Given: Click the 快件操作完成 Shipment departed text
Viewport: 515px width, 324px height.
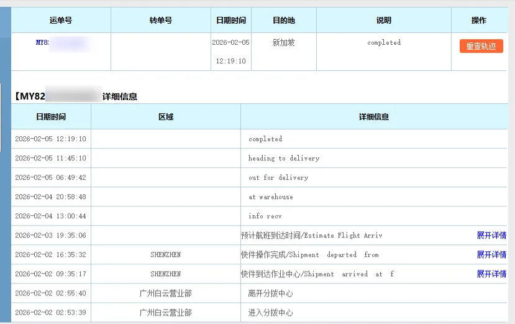Looking at the screenshot, I should click(x=310, y=254).
